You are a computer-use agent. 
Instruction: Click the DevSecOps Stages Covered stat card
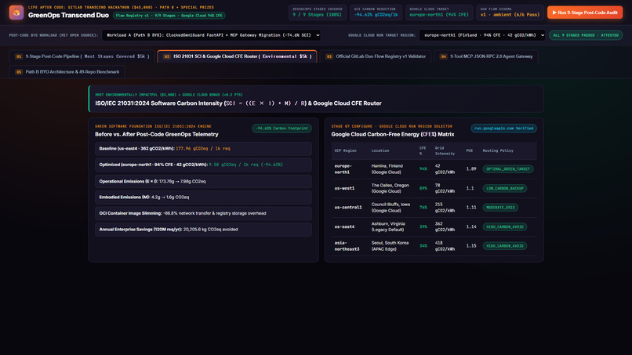point(318,13)
